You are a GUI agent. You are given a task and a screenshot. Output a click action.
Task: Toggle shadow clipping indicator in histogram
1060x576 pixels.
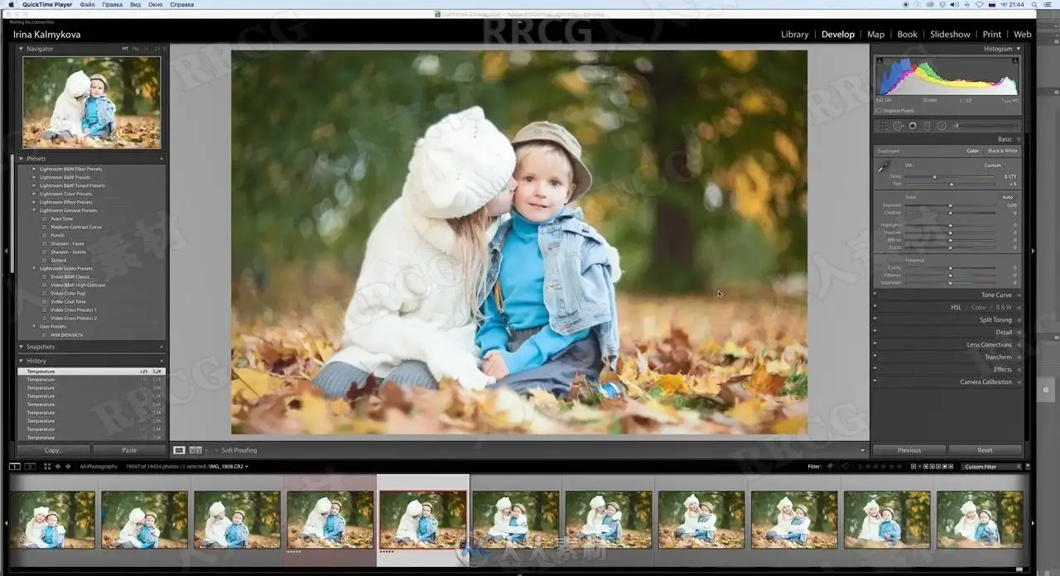pos(879,61)
